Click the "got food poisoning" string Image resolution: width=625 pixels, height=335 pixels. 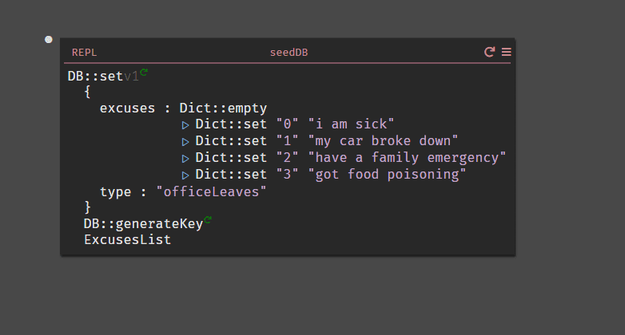387,174
